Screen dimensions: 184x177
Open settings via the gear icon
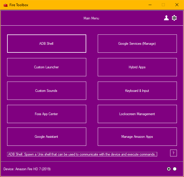coord(174,18)
